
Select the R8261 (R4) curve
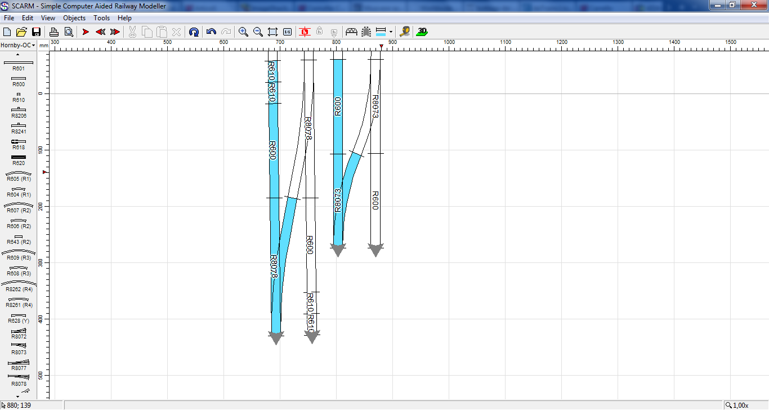19,301
